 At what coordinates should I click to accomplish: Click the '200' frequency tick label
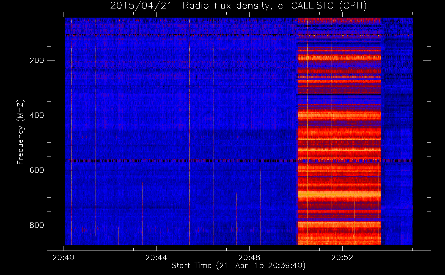(37, 61)
